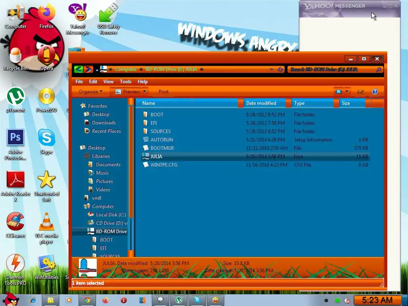Launch Daemon Tools PRO

coord(16,270)
